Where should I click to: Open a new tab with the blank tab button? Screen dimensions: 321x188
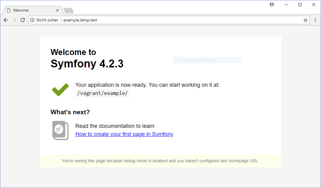(68, 10)
